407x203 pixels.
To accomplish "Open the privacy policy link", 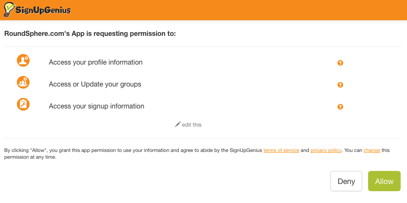I will pyautogui.click(x=326, y=150).
